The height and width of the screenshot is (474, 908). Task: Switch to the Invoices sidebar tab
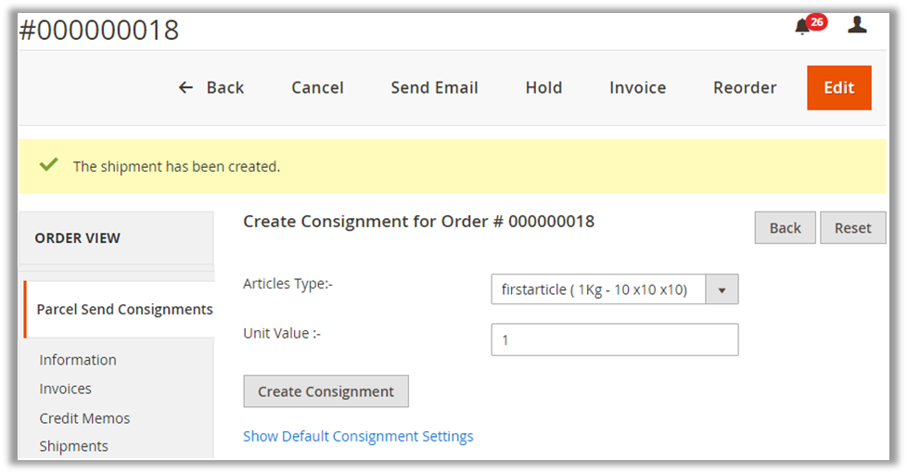(x=65, y=389)
